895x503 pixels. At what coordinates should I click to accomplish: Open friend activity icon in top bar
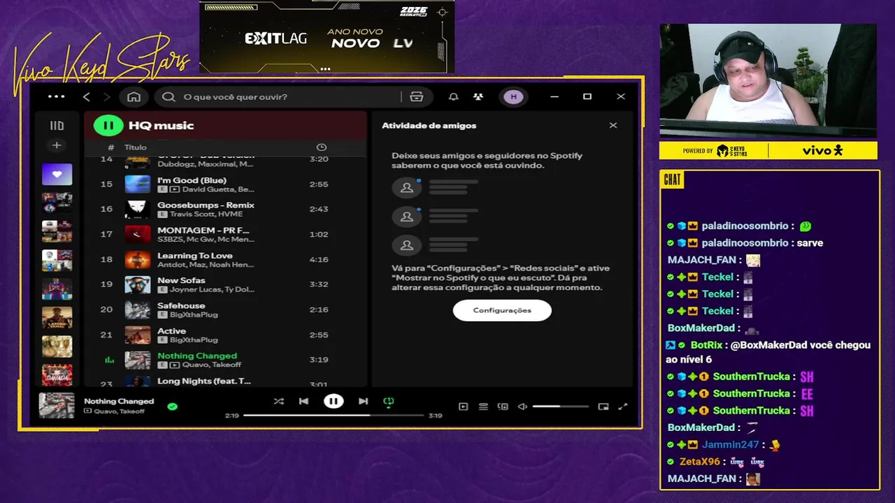point(478,96)
